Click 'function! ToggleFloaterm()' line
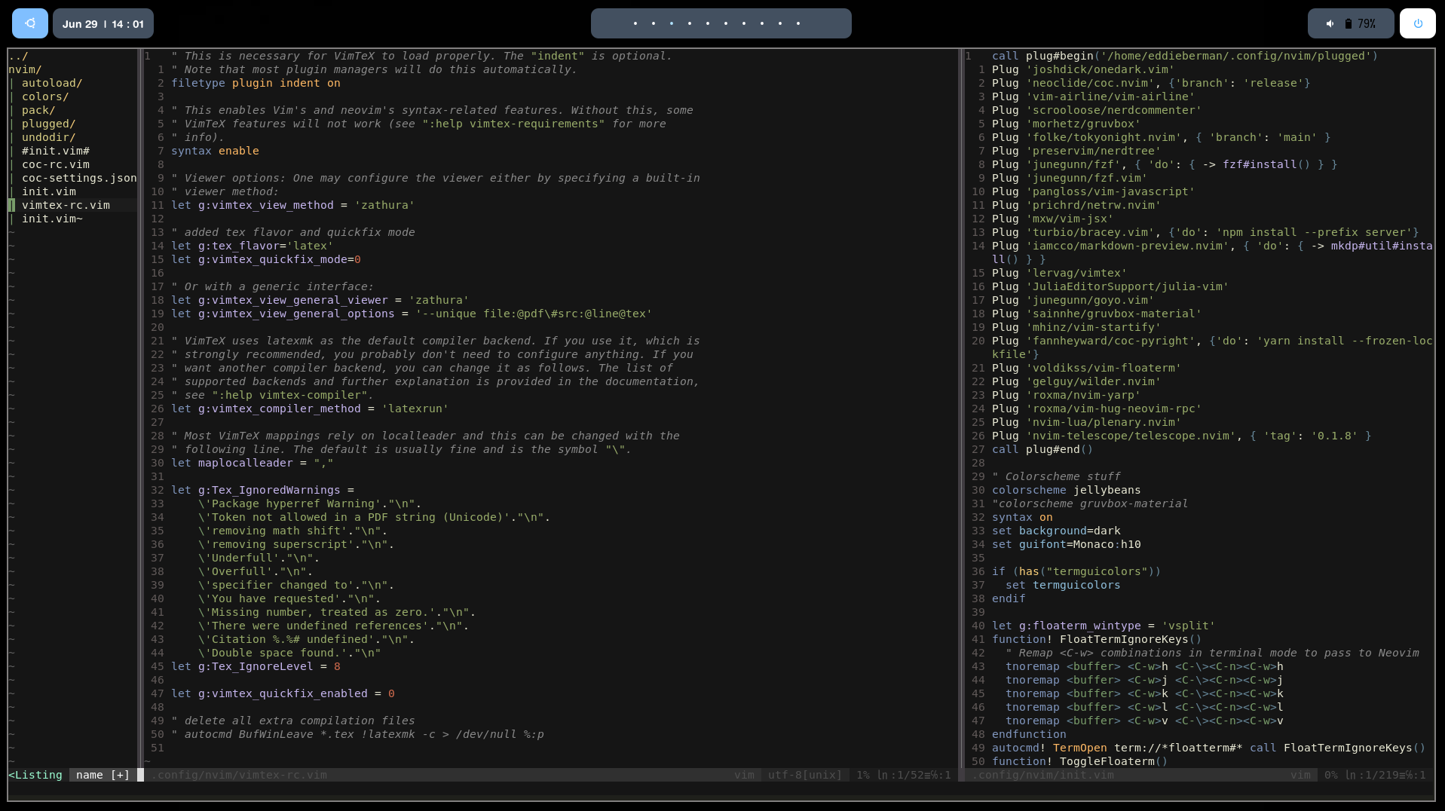The width and height of the screenshot is (1445, 811). tap(1080, 761)
